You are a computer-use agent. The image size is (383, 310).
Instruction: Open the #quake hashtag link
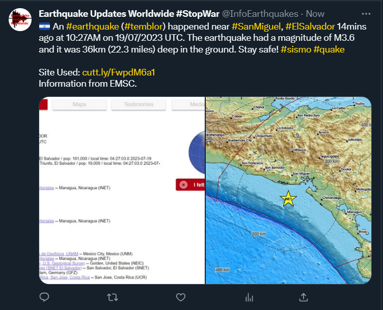coord(329,49)
